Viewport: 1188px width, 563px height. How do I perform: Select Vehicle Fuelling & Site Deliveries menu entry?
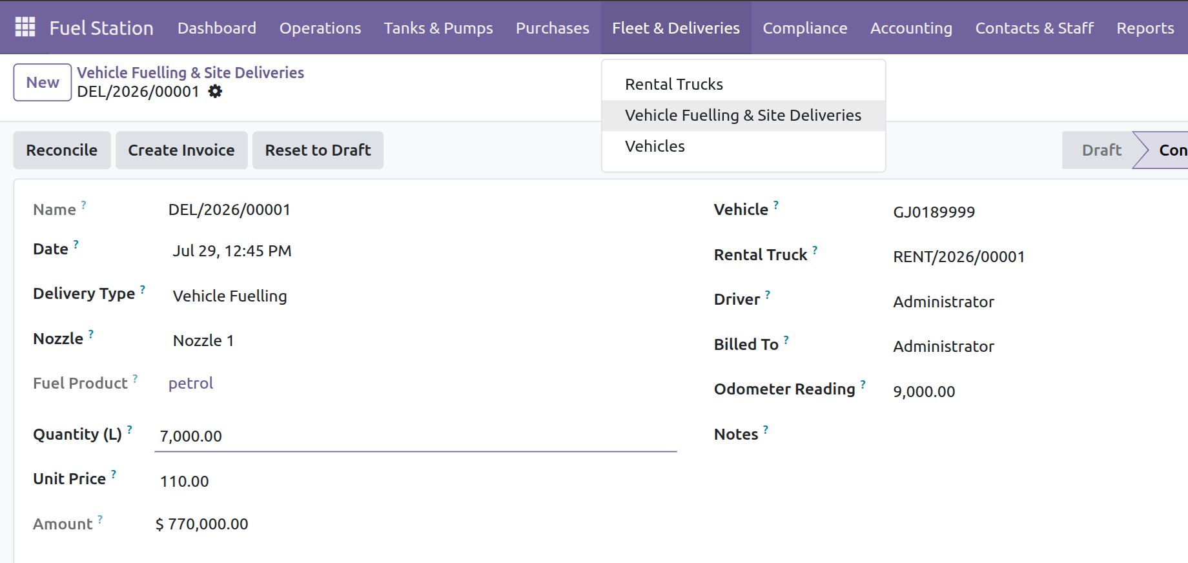(x=743, y=116)
